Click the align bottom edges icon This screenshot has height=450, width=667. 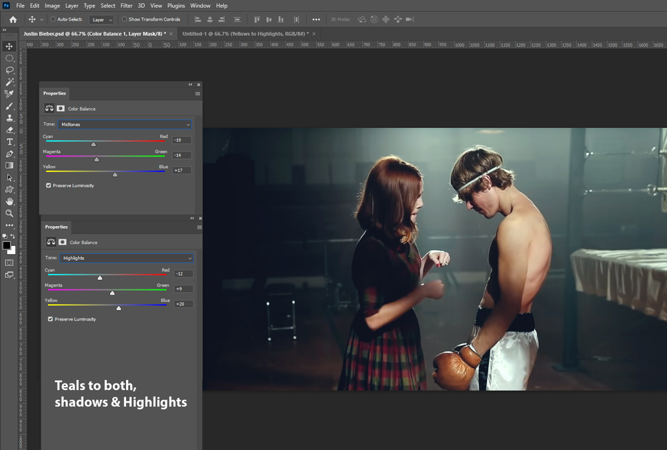click(281, 19)
